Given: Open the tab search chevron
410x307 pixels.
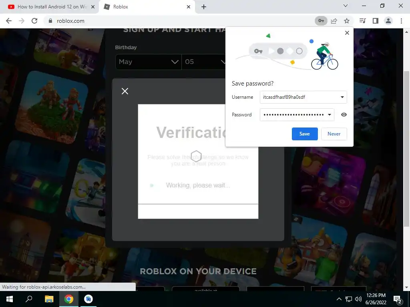Looking at the screenshot, I should pos(346,6).
